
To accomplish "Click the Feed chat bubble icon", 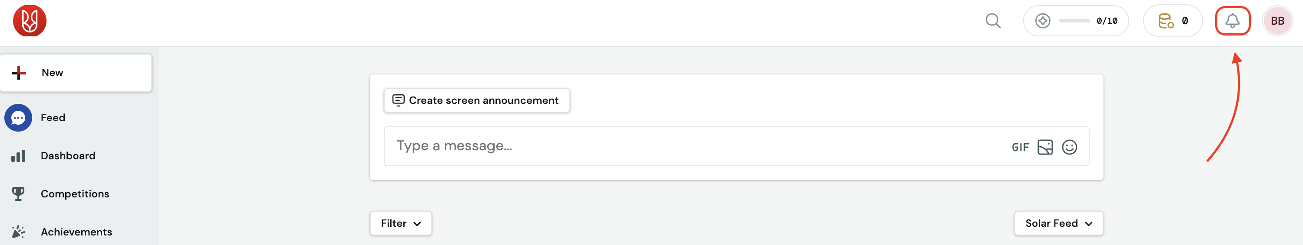I will tap(18, 117).
